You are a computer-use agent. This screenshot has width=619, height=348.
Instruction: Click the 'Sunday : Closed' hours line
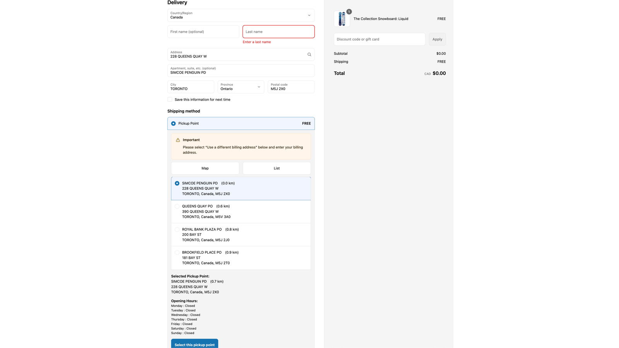pyautogui.click(x=183, y=333)
